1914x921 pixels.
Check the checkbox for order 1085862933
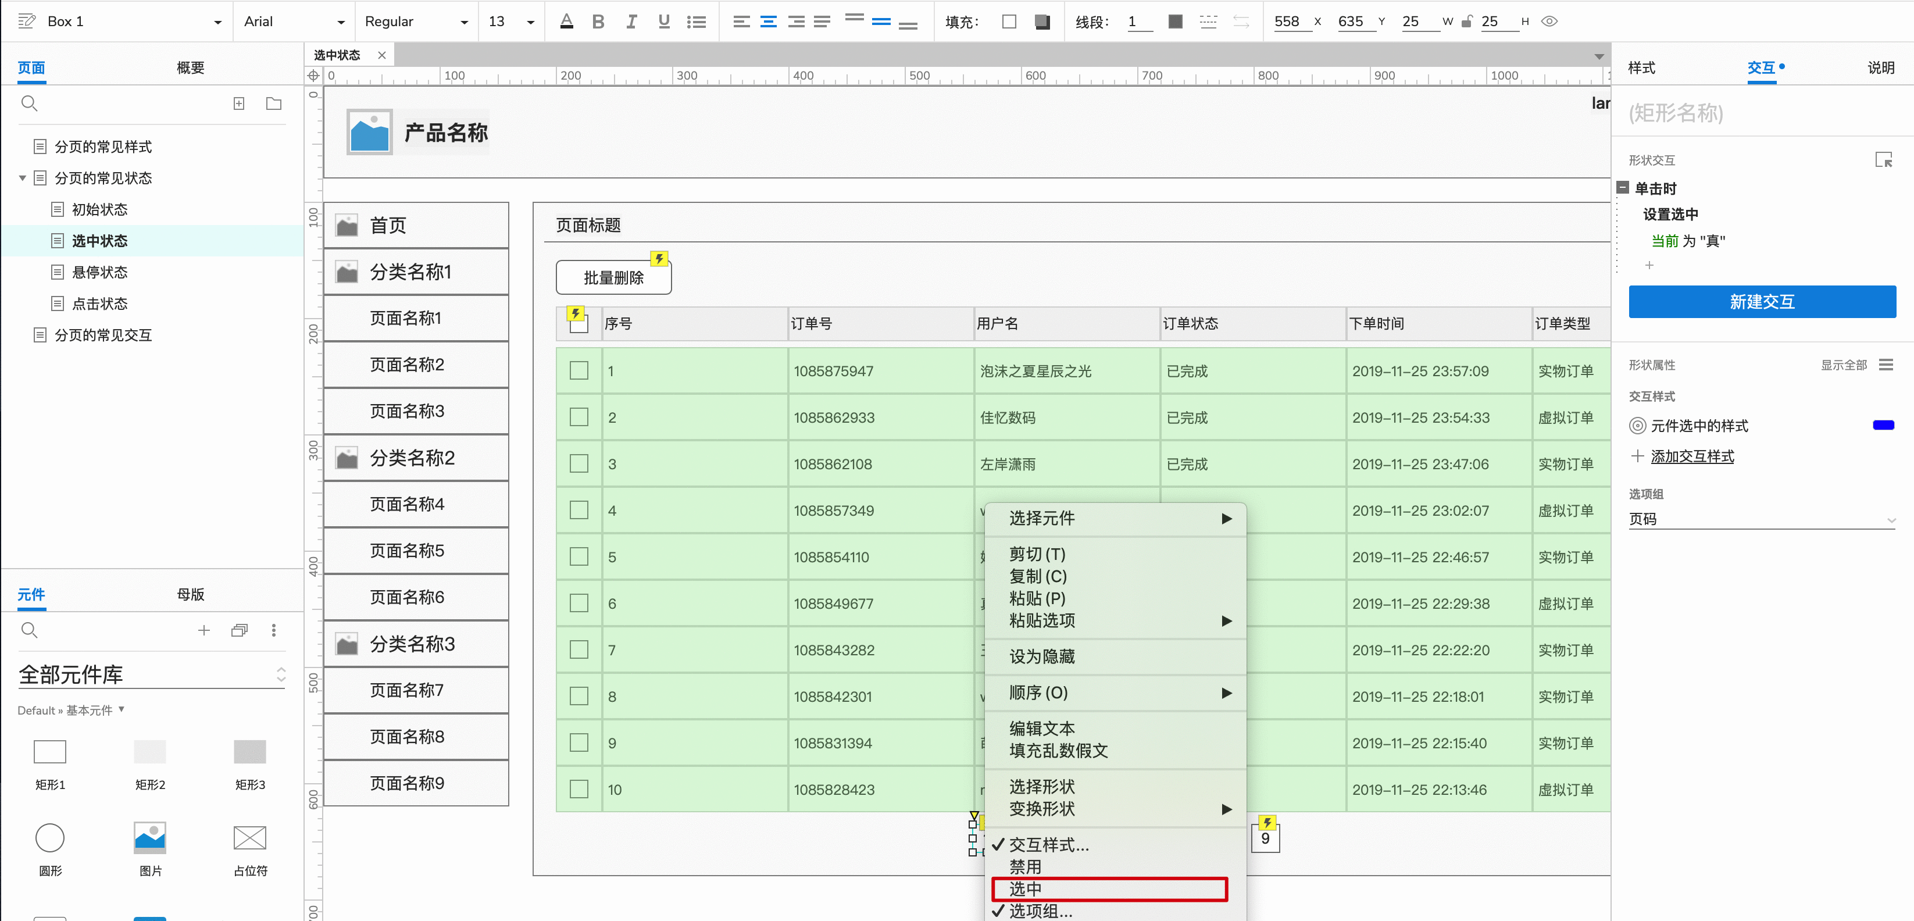[x=579, y=417]
